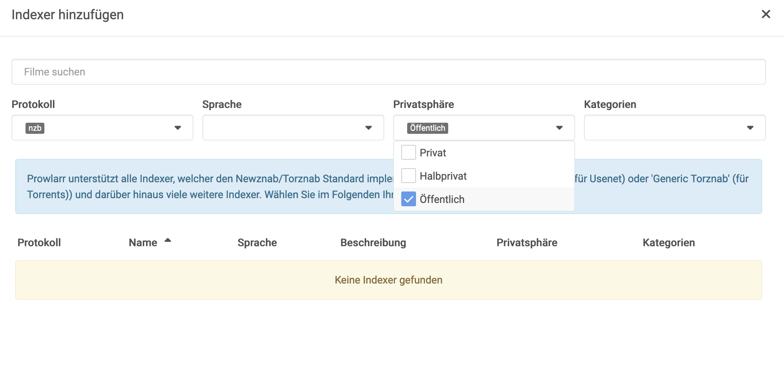Close the Indexer hinzufügen dialog
784x380 pixels.
(766, 14)
